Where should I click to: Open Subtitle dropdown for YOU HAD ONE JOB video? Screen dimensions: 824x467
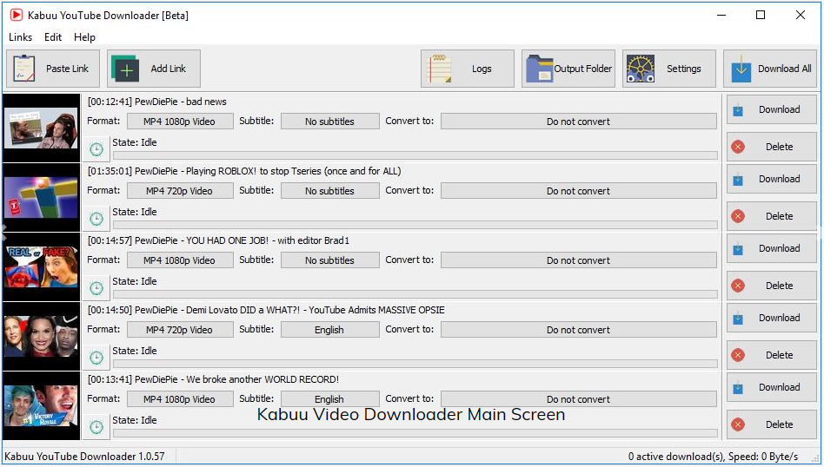pos(330,260)
